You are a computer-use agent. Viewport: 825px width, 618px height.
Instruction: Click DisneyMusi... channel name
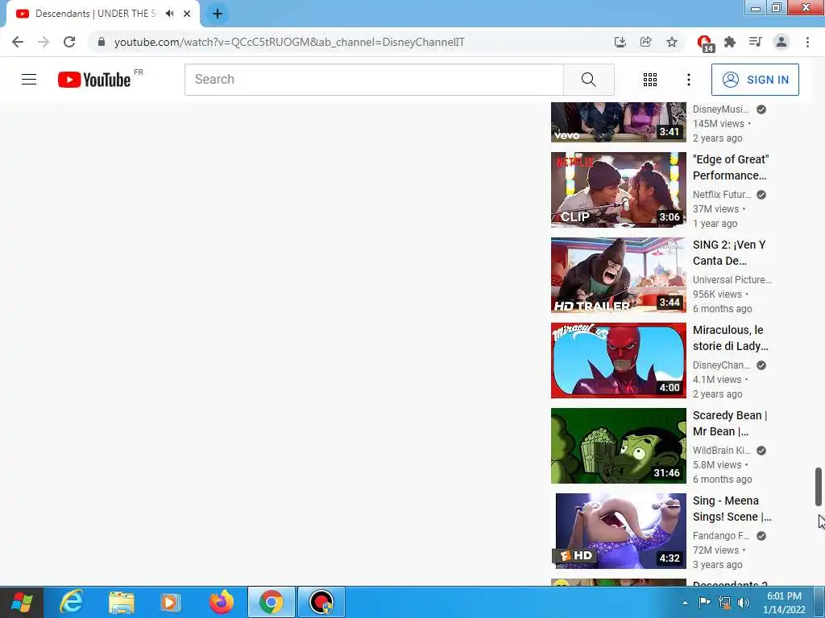tap(721, 109)
